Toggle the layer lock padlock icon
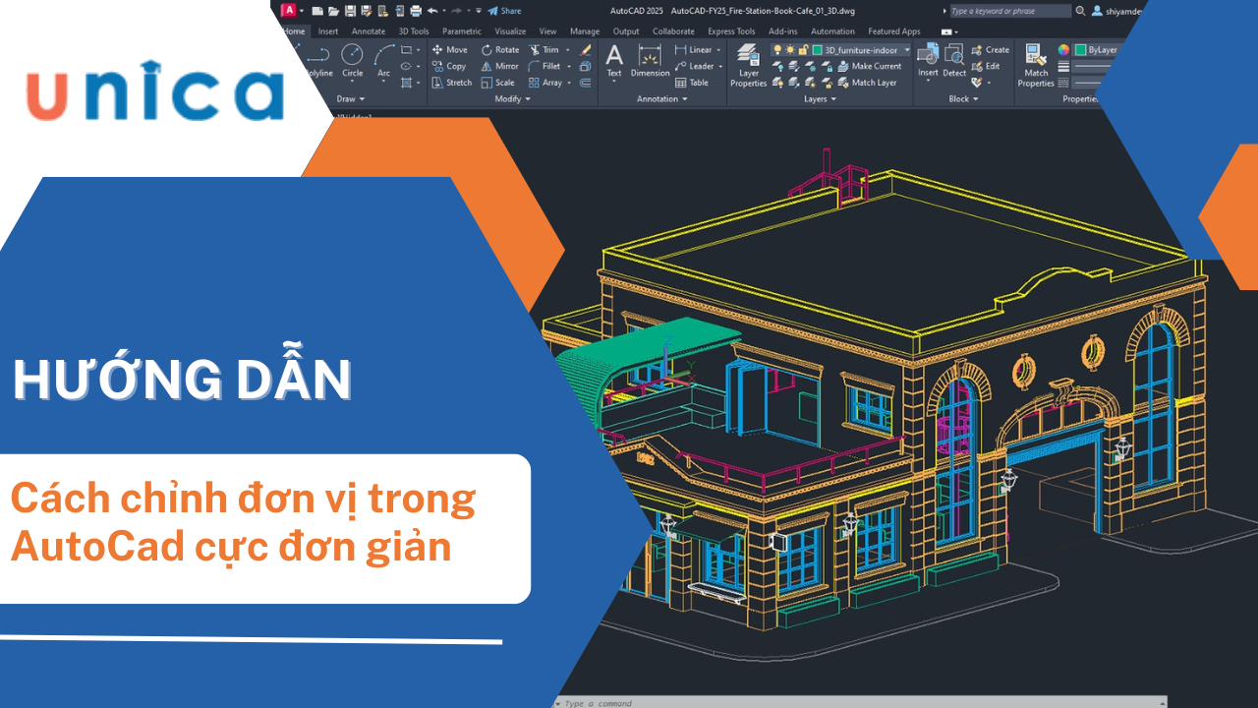Screen dimensions: 1258x708 [803, 49]
